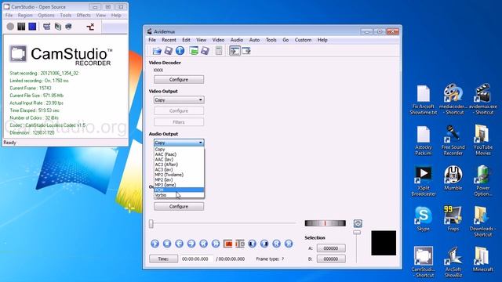Viewport: 502px width, 282px height.
Task: Click the red autopan icon in CamStudio toolbar
Action: (91, 27)
